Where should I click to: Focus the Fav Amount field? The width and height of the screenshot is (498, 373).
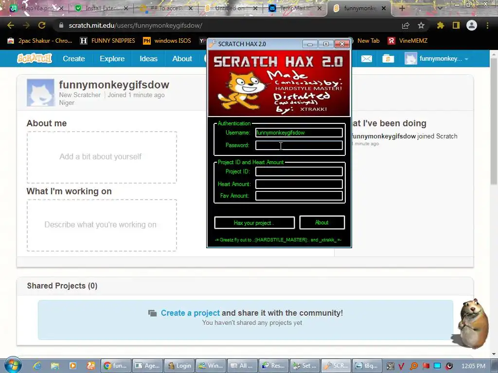click(299, 196)
